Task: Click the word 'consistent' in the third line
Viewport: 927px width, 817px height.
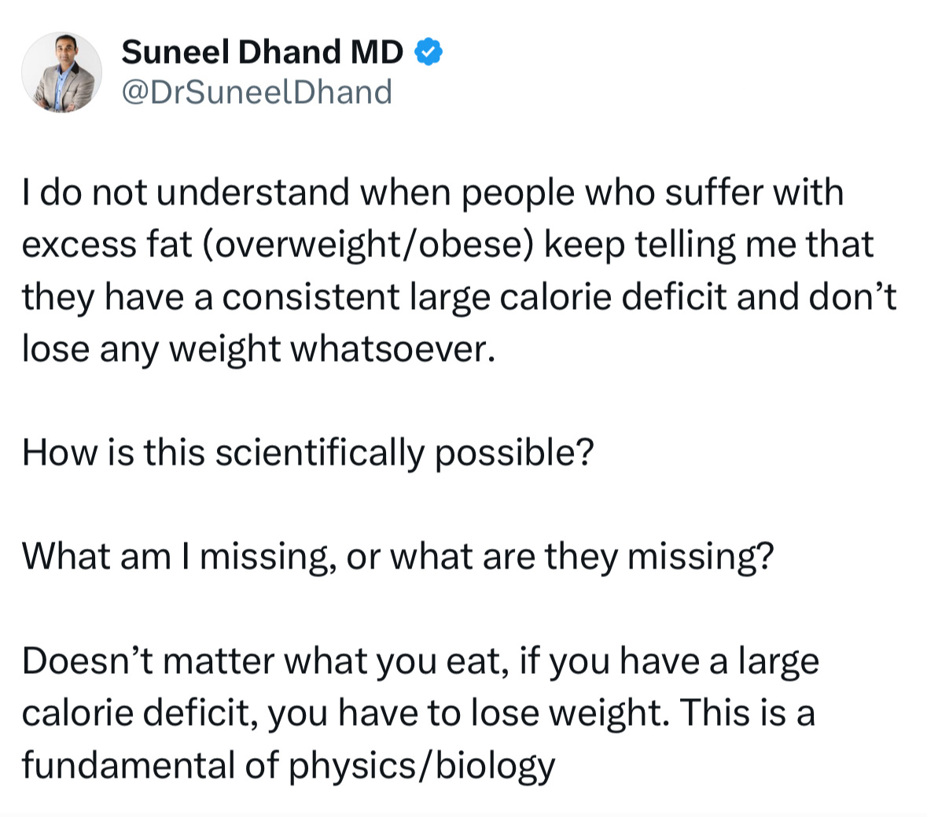Action: [311, 296]
